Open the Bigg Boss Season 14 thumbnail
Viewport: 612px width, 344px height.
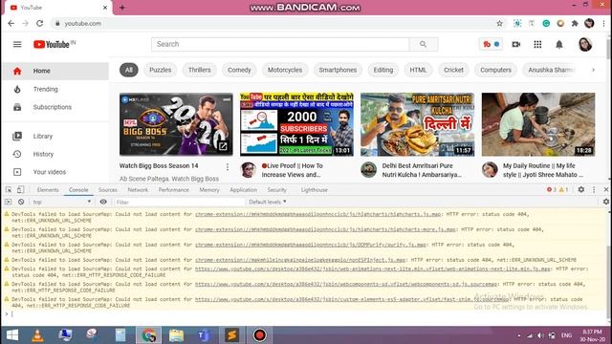(x=176, y=124)
